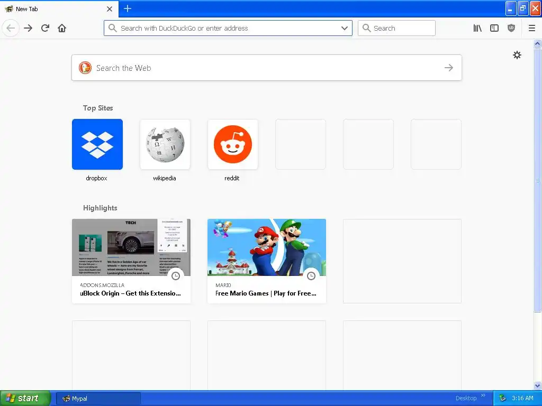The height and width of the screenshot is (406, 542).
Task: Open the hamburger menu
Action: click(531, 28)
